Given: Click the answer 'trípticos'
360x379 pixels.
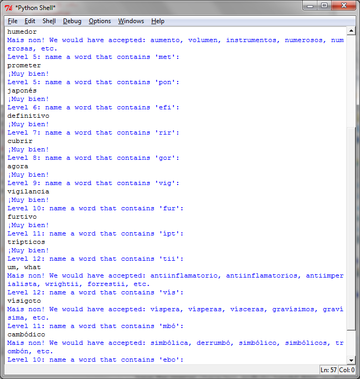Looking at the screenshot, I should pos(26,242).
